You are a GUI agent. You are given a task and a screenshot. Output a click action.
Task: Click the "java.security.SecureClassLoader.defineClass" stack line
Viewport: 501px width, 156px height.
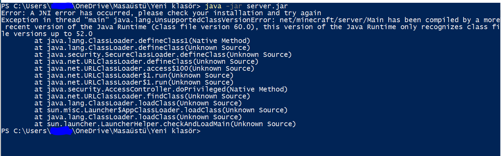[x=163, y=55]
